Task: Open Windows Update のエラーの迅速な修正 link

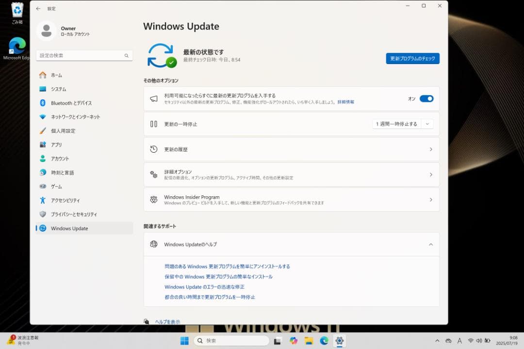Action: click(205, 287)
